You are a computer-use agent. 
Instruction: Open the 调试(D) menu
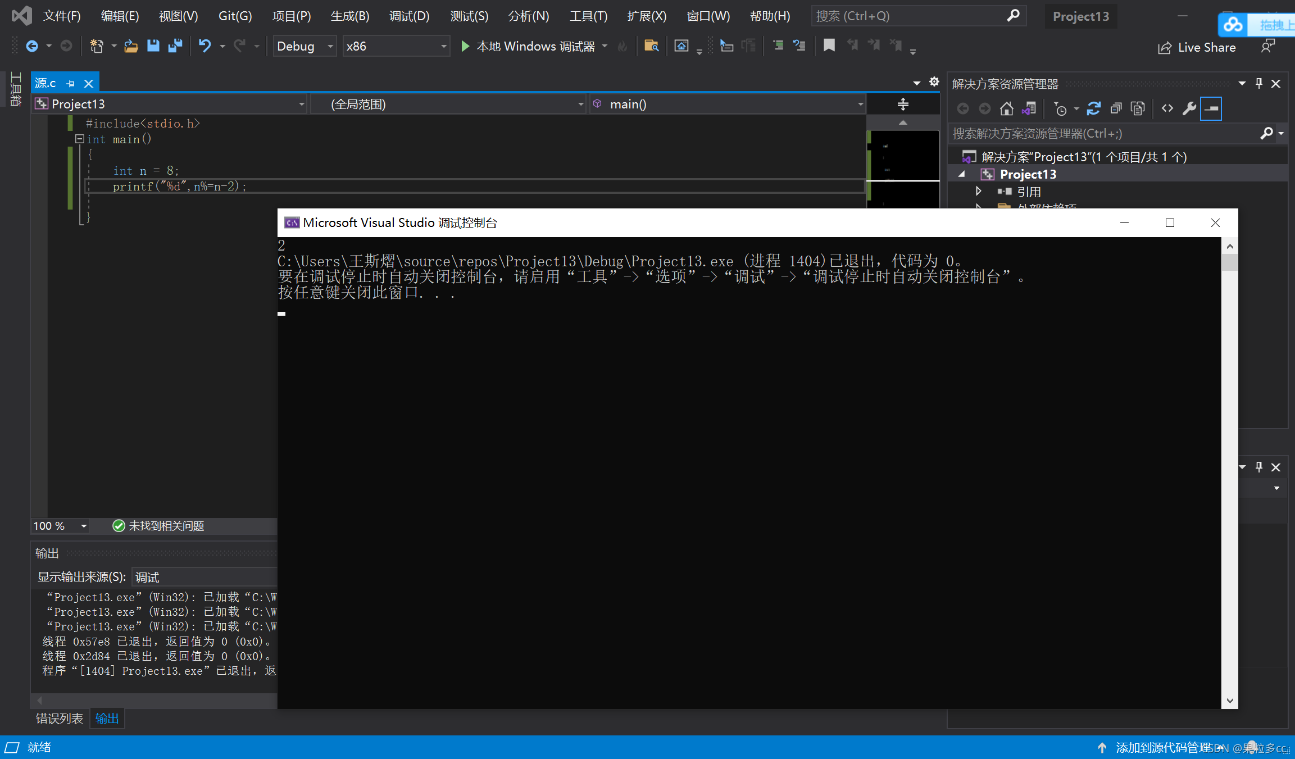[x=409, y=16]
